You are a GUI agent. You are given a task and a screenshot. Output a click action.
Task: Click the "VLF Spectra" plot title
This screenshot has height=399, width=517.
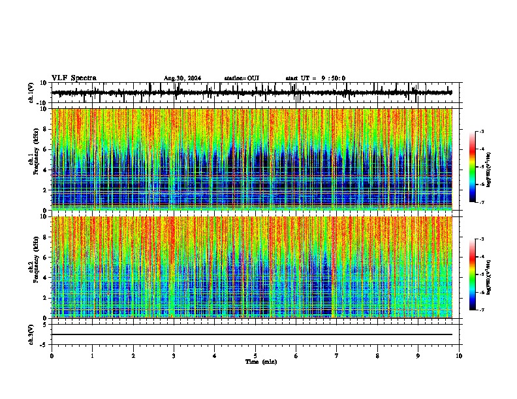[x=74, y=78]
